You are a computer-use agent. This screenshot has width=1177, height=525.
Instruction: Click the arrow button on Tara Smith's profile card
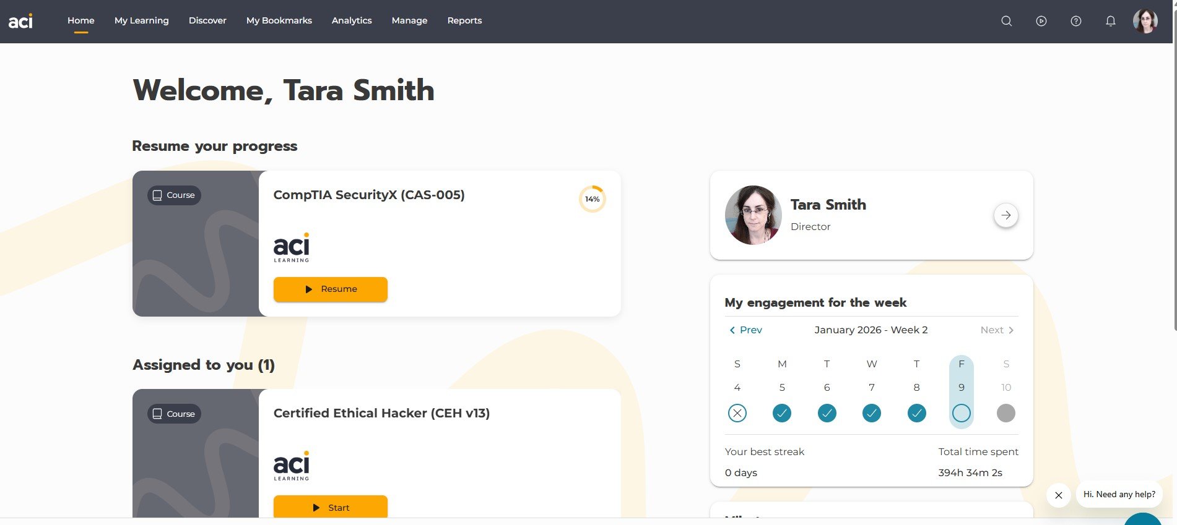point(1006,215)
